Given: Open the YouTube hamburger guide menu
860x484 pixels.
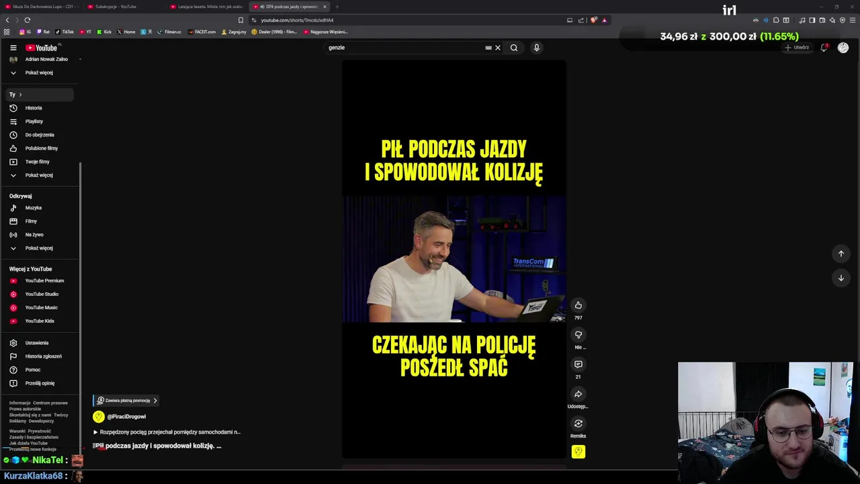Looking at the screenshot, I should point(13,48).
